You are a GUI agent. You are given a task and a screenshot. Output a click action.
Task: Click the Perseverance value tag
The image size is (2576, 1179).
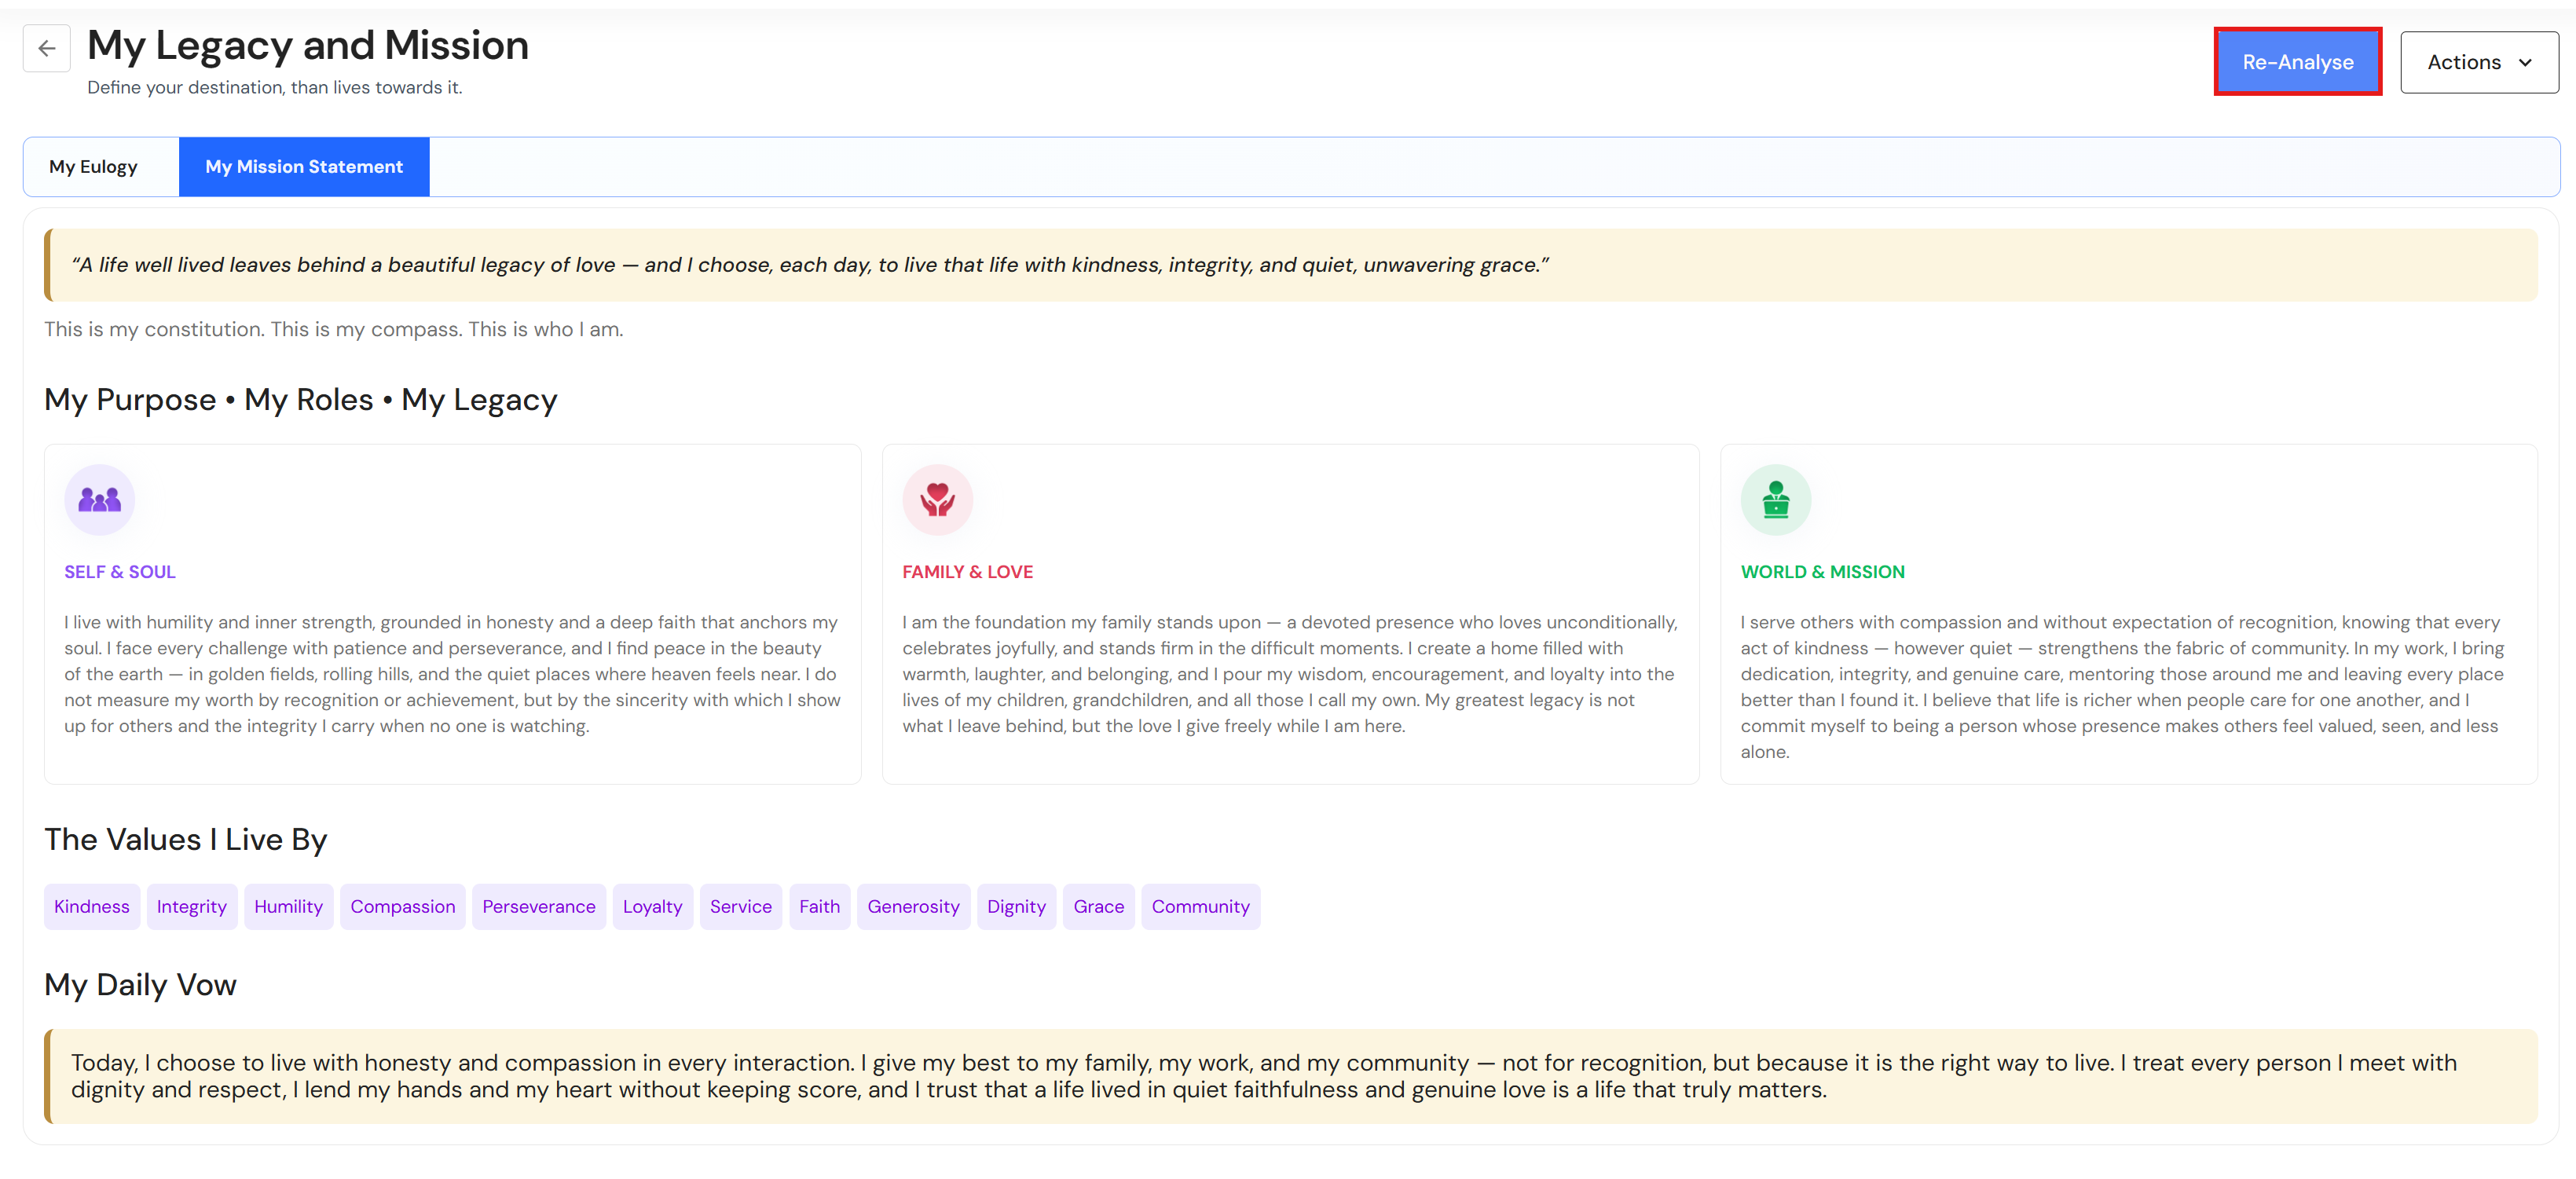538,906
